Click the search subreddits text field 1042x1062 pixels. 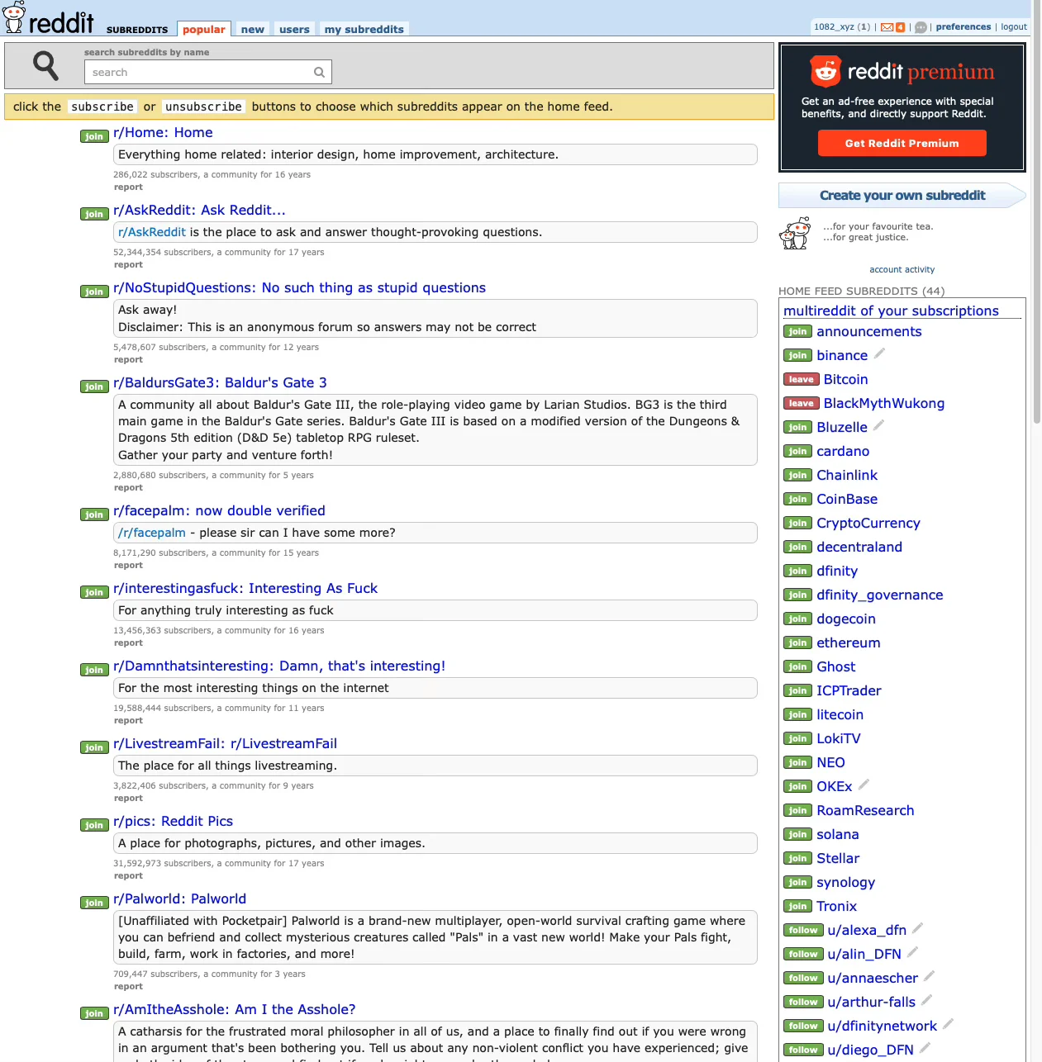pyautogui.click(x=198, y=73)
